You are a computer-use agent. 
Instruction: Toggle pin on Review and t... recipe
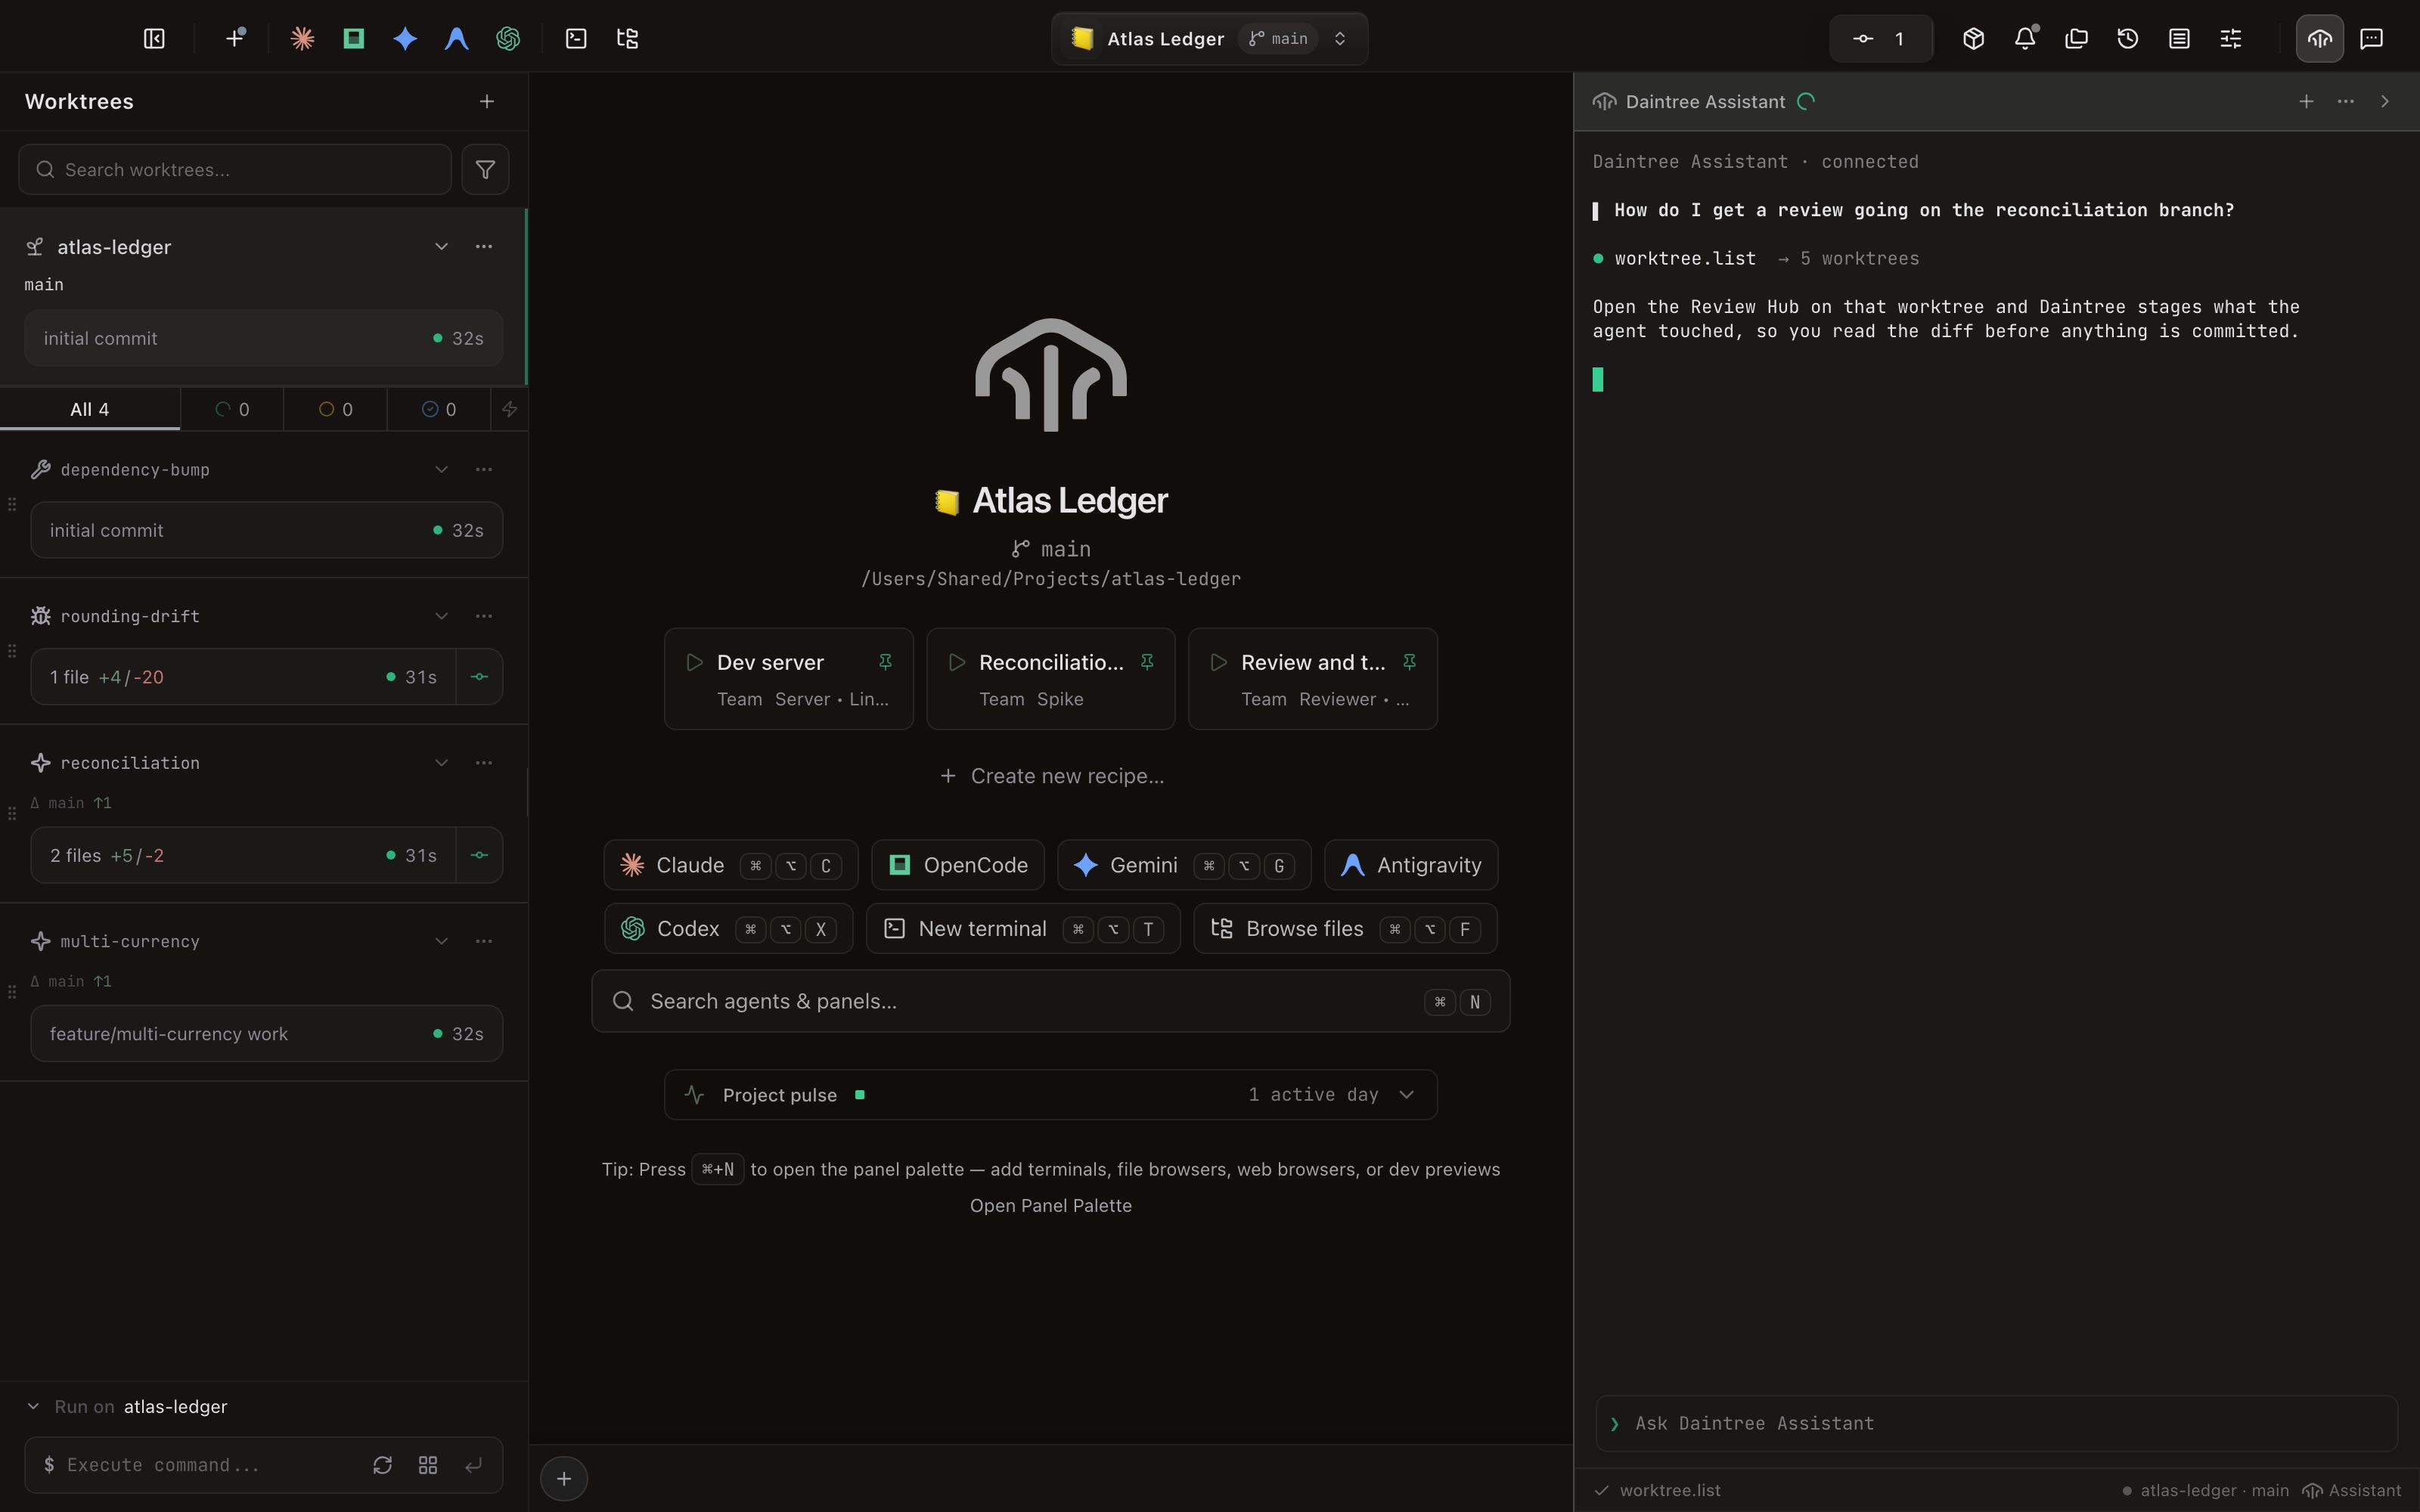click(x=1409, y=662)
